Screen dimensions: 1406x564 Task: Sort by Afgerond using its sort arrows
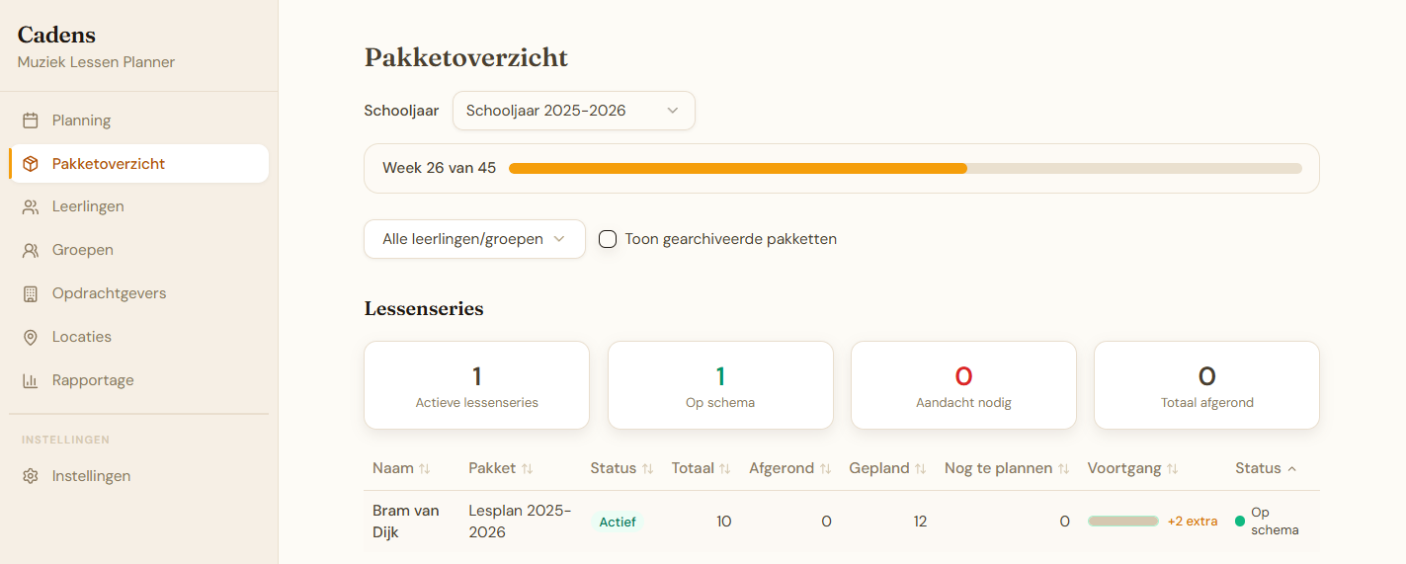[x=826, y=468]
